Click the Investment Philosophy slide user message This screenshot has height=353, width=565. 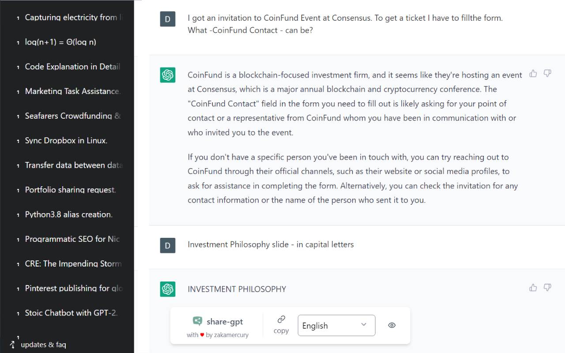[x=271, y=244]
